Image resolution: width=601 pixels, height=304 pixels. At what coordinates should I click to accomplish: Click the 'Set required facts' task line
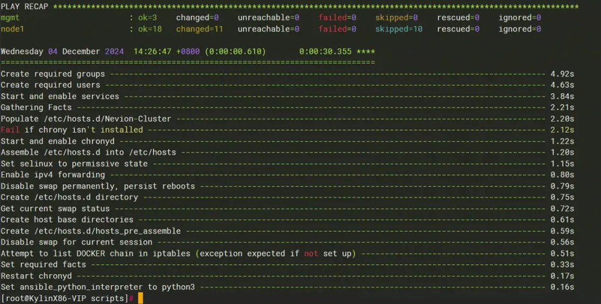coord(287,264)
